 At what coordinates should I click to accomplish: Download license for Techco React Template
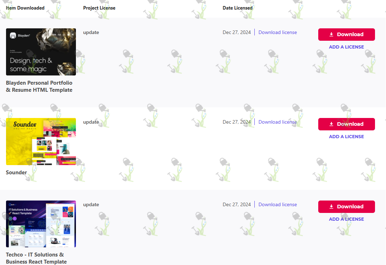[277, 204]
